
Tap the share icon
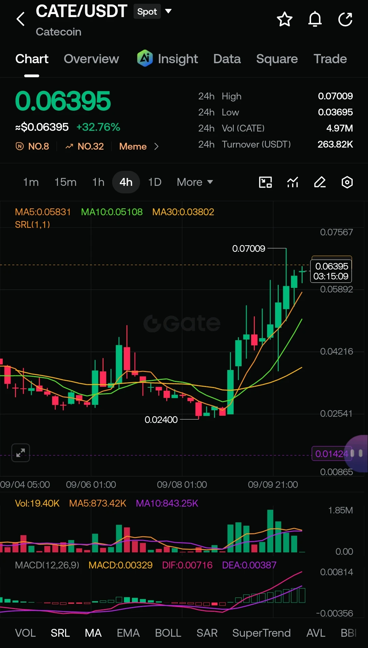tap(345, 19)
